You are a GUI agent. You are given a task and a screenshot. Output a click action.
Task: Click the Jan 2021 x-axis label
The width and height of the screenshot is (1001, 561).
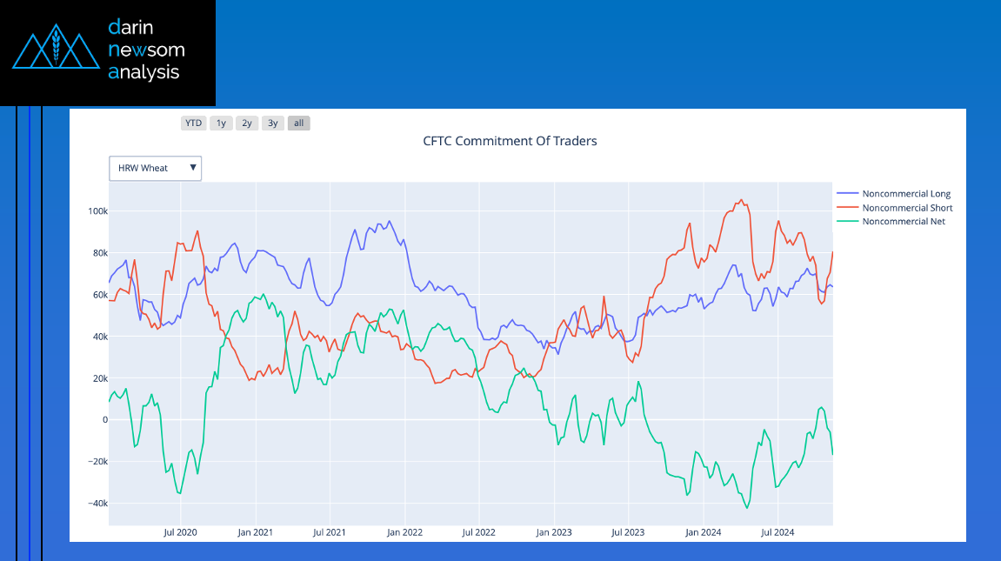[x=256, y=532]
